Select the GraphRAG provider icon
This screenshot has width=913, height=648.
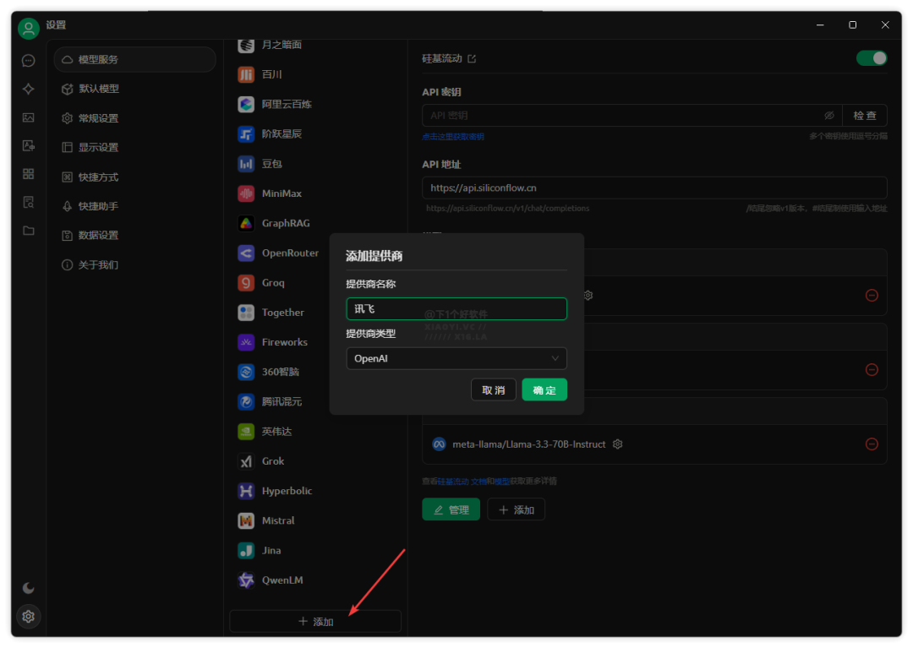pyautogui.click(x=246, y=223)
